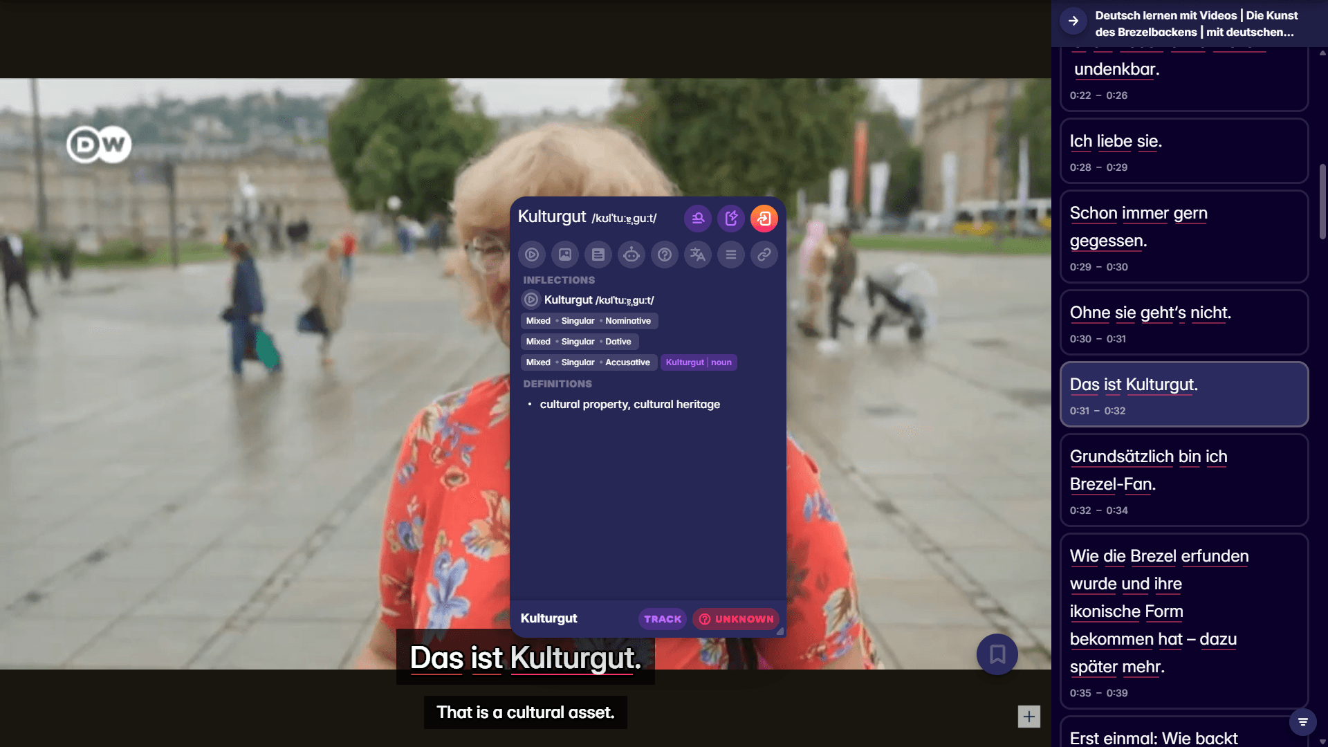Collapse the sidebar with the arrow button
Screen dimensions: 1328x747
[1073, 20]
